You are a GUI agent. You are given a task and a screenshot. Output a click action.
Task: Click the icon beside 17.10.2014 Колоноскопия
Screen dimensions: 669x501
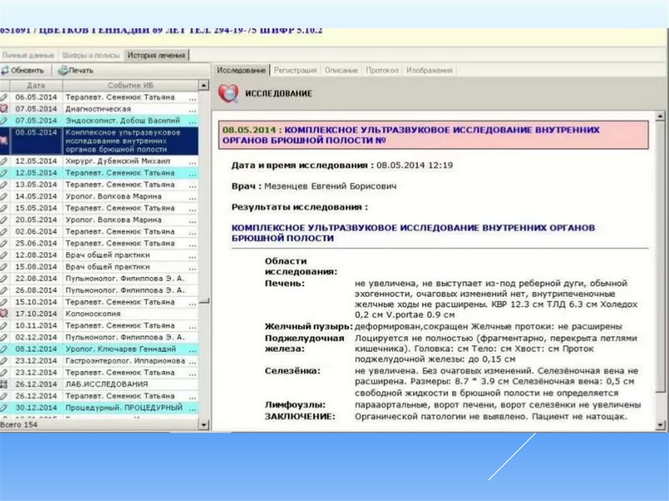4,314
